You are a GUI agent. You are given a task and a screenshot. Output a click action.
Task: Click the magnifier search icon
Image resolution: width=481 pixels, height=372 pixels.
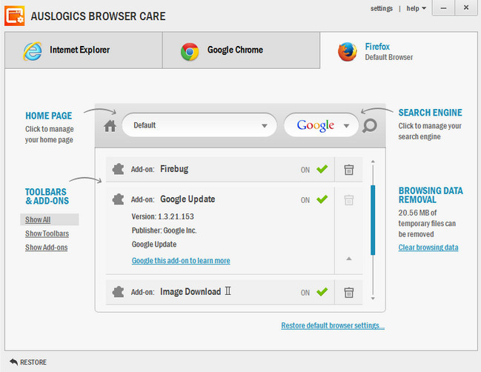tap(369, 126)
